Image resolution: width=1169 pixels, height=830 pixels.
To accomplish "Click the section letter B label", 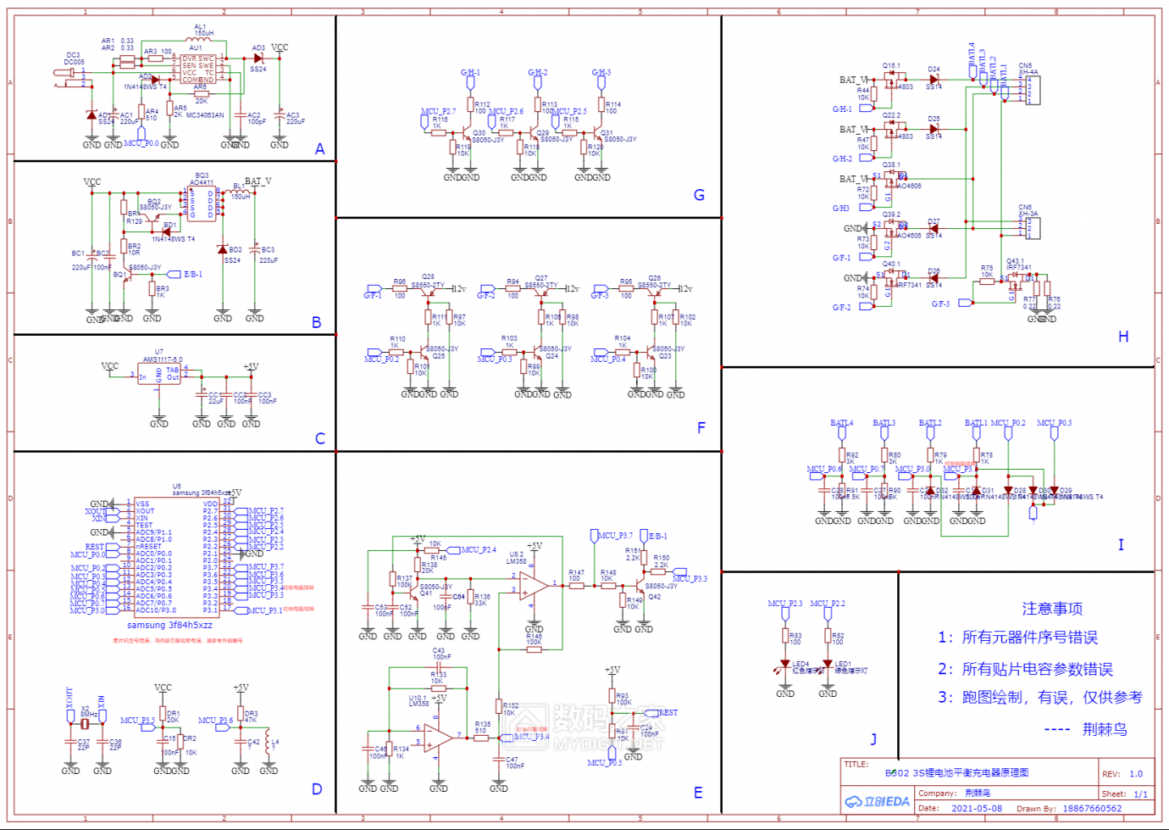I will tap(317, 322).
